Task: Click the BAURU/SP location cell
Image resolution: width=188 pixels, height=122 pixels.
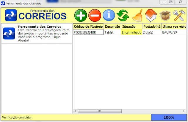Action: (x=174, y=32)
